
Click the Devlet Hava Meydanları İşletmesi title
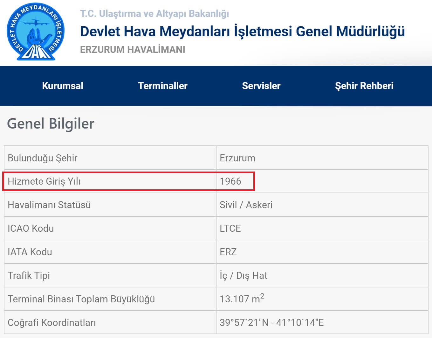[242, 32]
